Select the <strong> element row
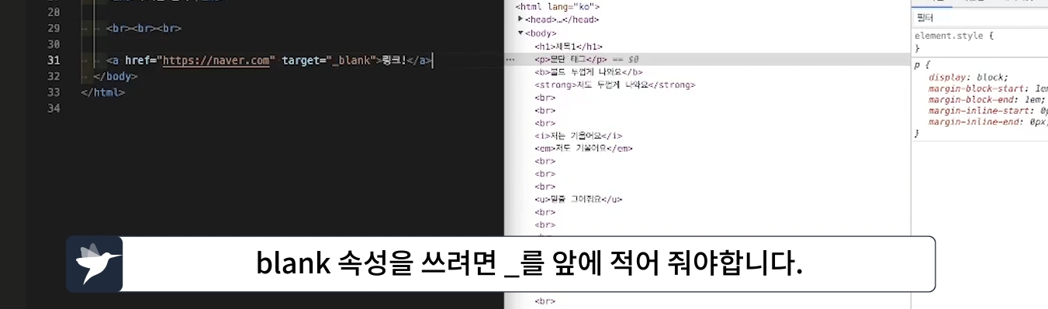This screenshot has height=309, width=1048. pyautogui.click(x=614, y=84)
